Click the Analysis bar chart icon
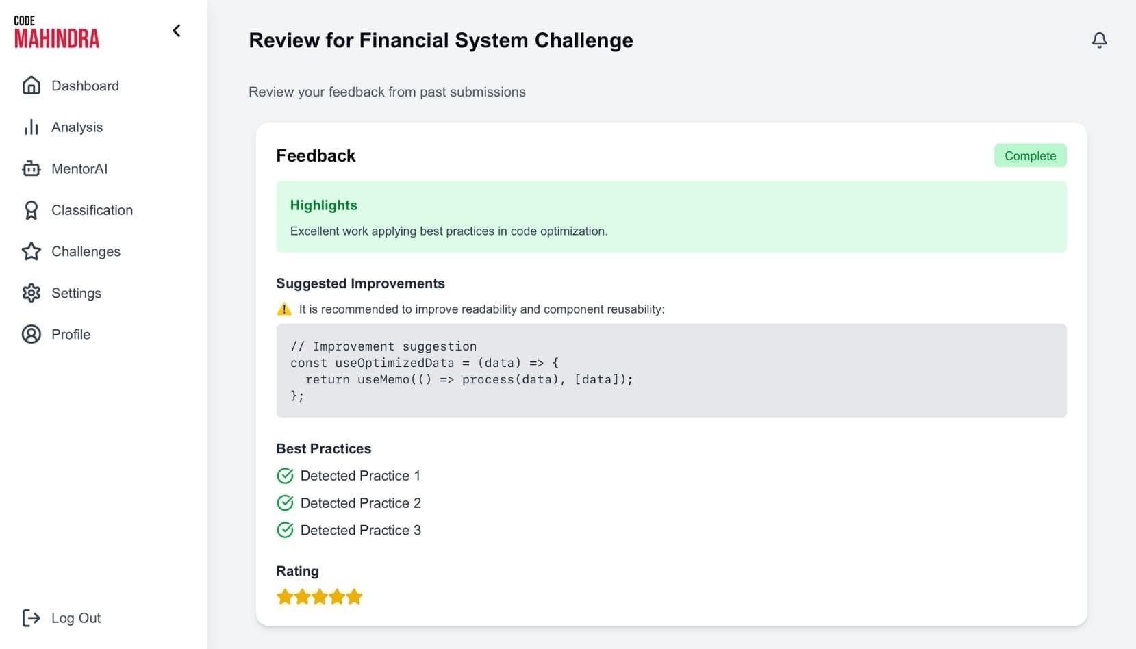1136x649 pixels. click(31, 127)
